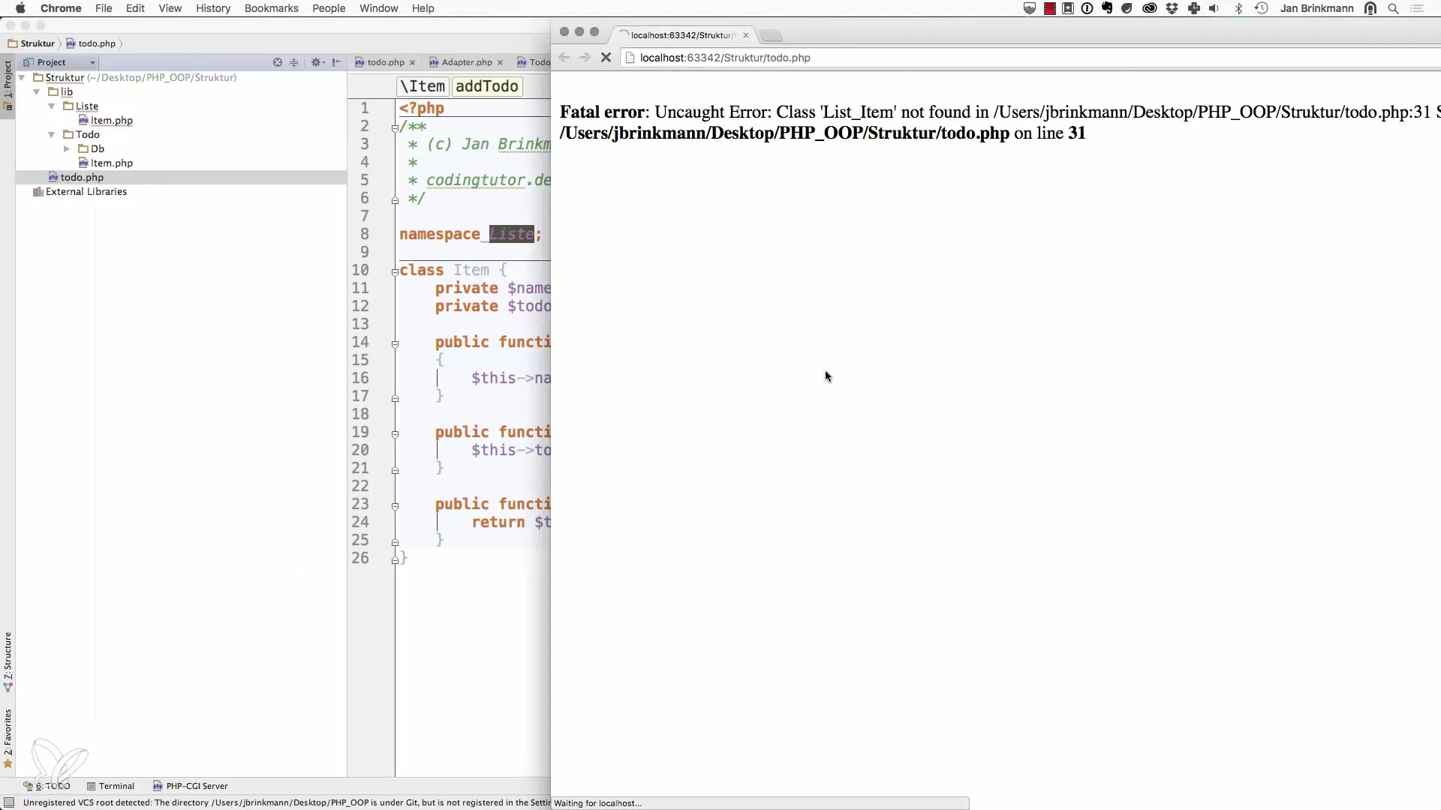The image size is (1441, 810).
Task: Open the Apple menu
Action: [20, 8]
